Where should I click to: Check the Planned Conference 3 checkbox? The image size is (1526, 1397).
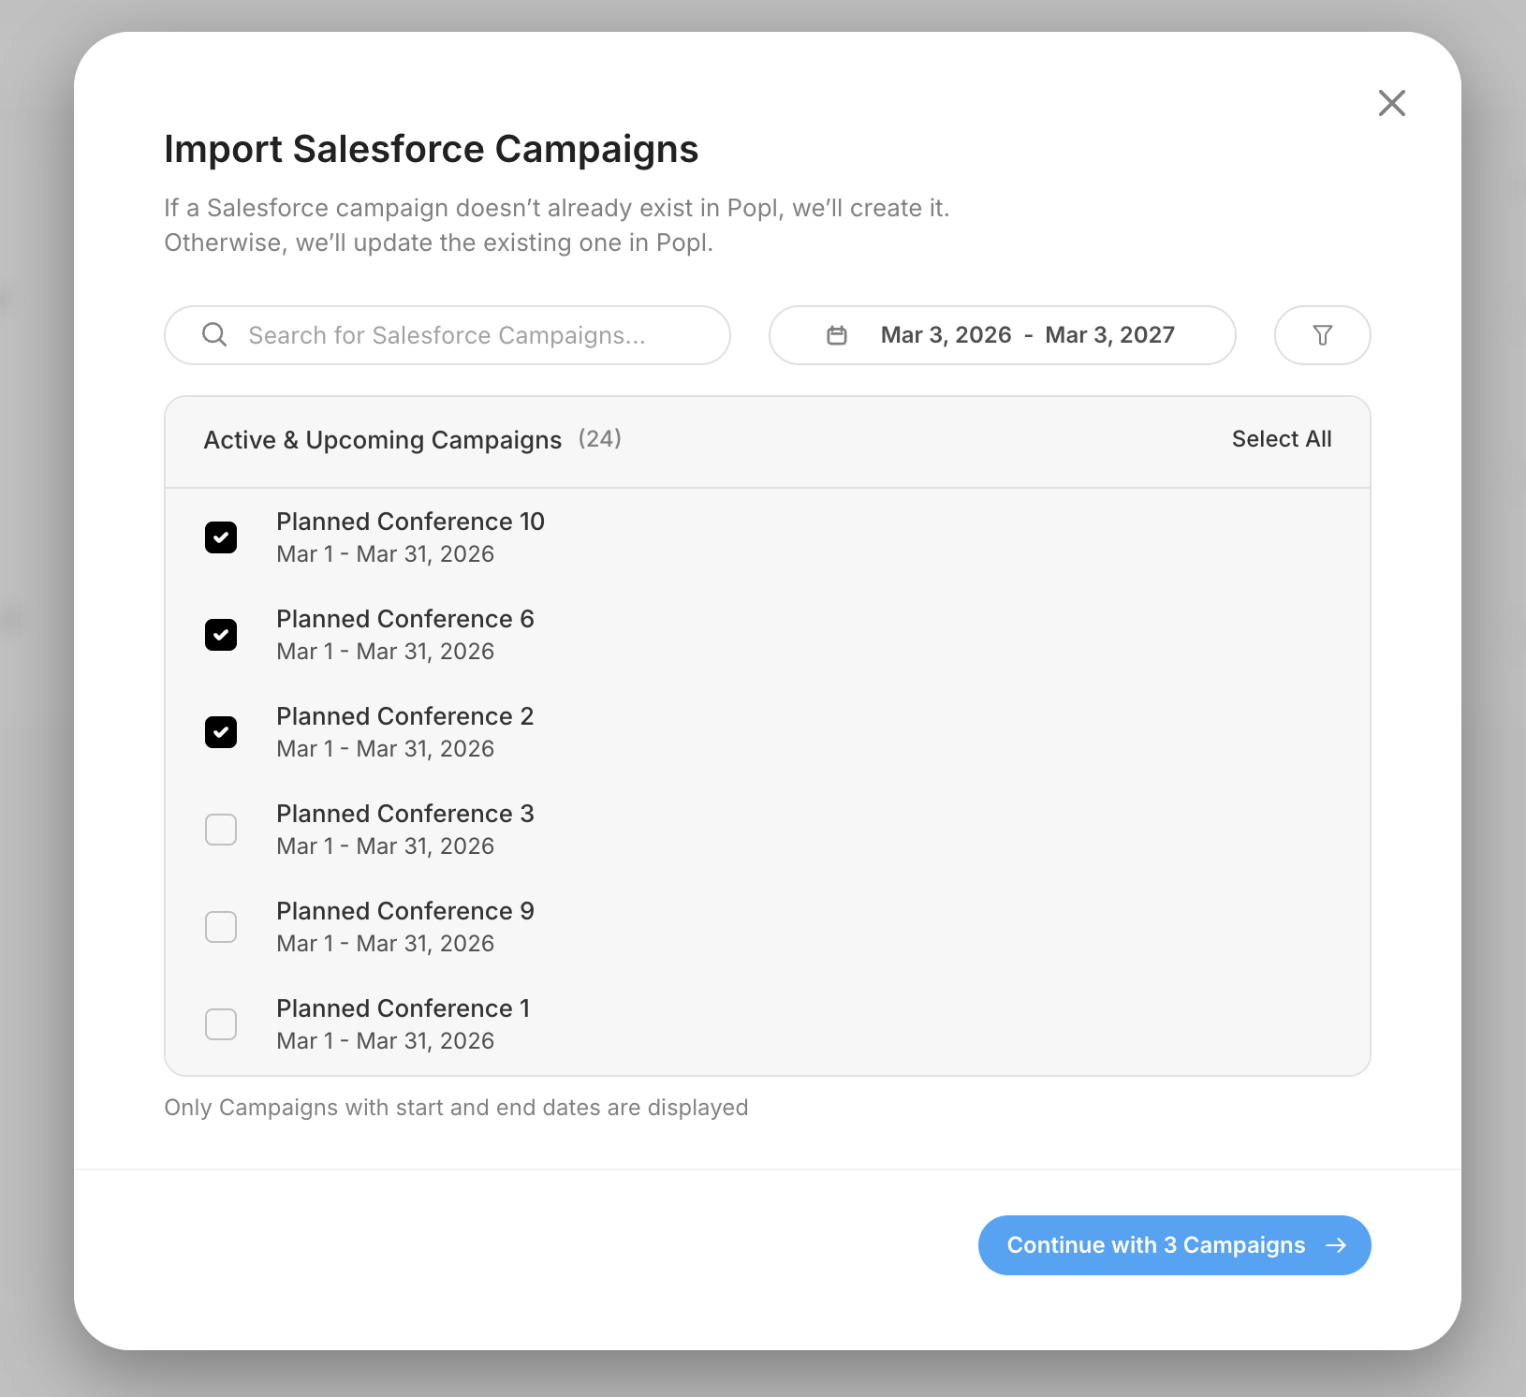pos(221,830)
